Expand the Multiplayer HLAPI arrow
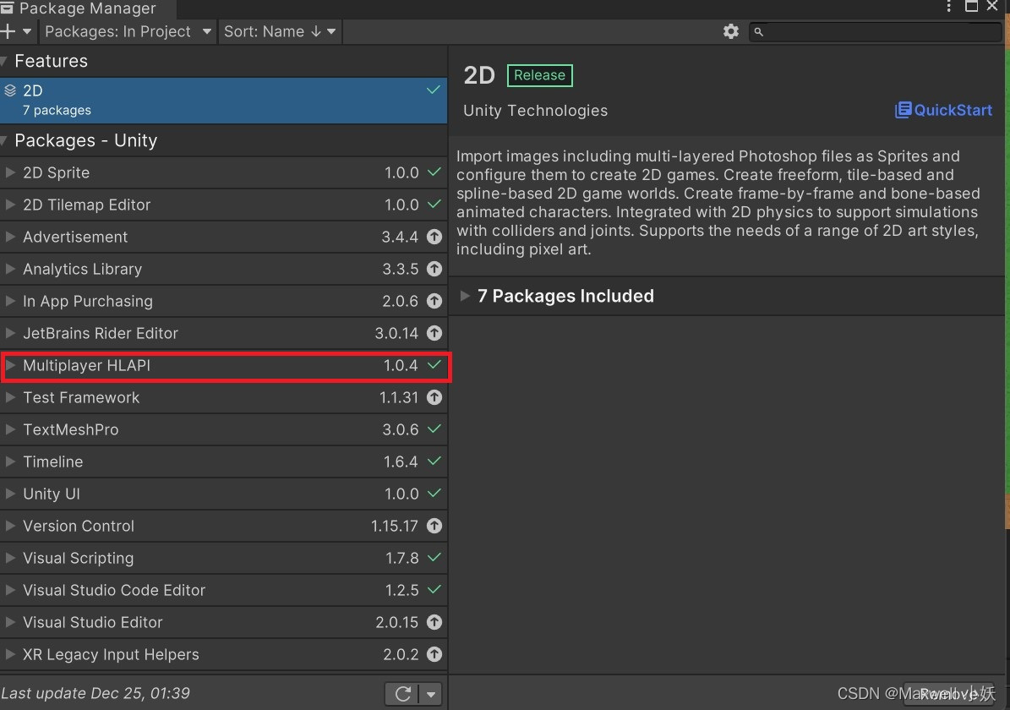Image resolution: width=1010 pixels, height=710 pixels. [x=9, y=365]
